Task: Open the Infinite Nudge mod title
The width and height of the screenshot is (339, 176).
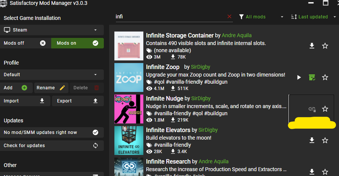Action: pos(165,98)
